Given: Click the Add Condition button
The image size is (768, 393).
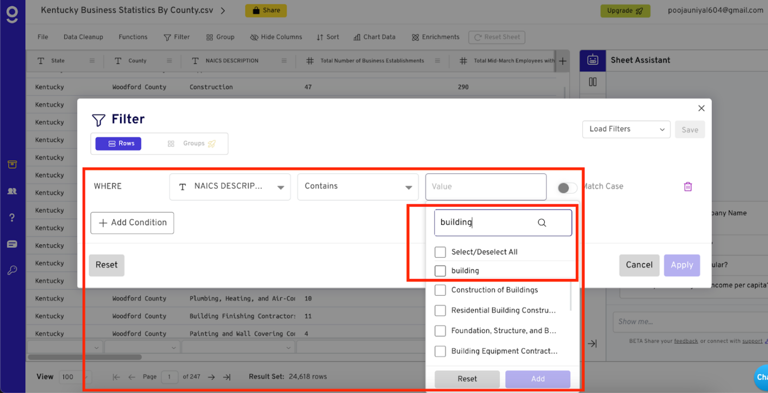Looking at the screenshot, I should click(132, 223).
